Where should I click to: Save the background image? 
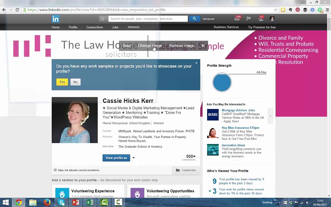coord(127,46)
